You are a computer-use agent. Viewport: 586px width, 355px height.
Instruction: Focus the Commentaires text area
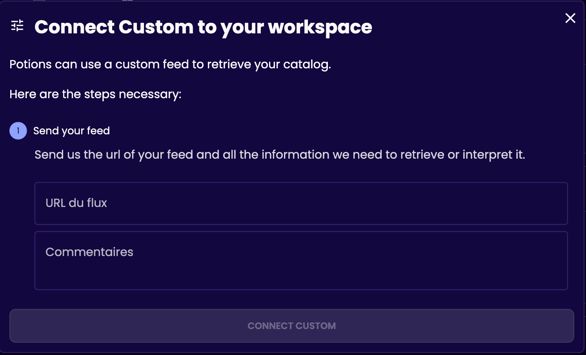point(301,261)
